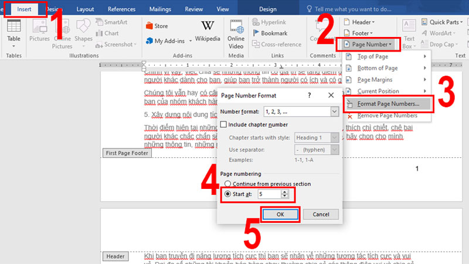The height and width of the screenshot is (264, 469).
Task: Enable the Include chapter number checkbox
Action: coord(224,124)
